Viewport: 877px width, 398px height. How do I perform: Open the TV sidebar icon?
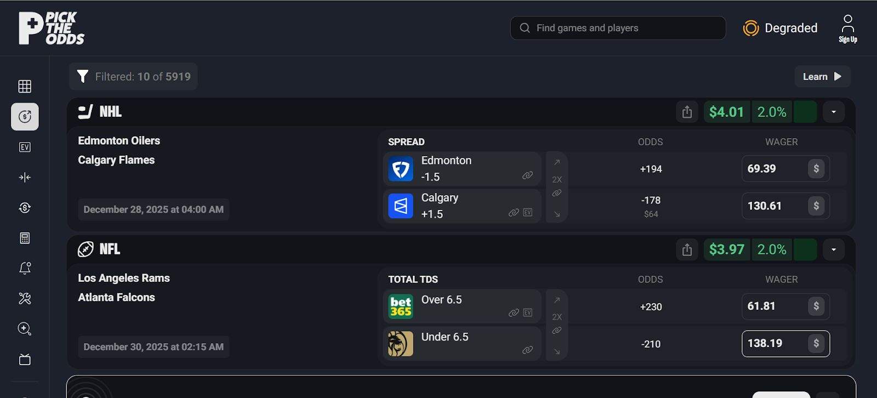25,360
